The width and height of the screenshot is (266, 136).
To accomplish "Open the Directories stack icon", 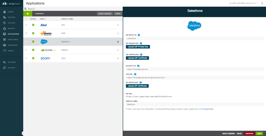I will pyautogui.click(x=5, y=40).
